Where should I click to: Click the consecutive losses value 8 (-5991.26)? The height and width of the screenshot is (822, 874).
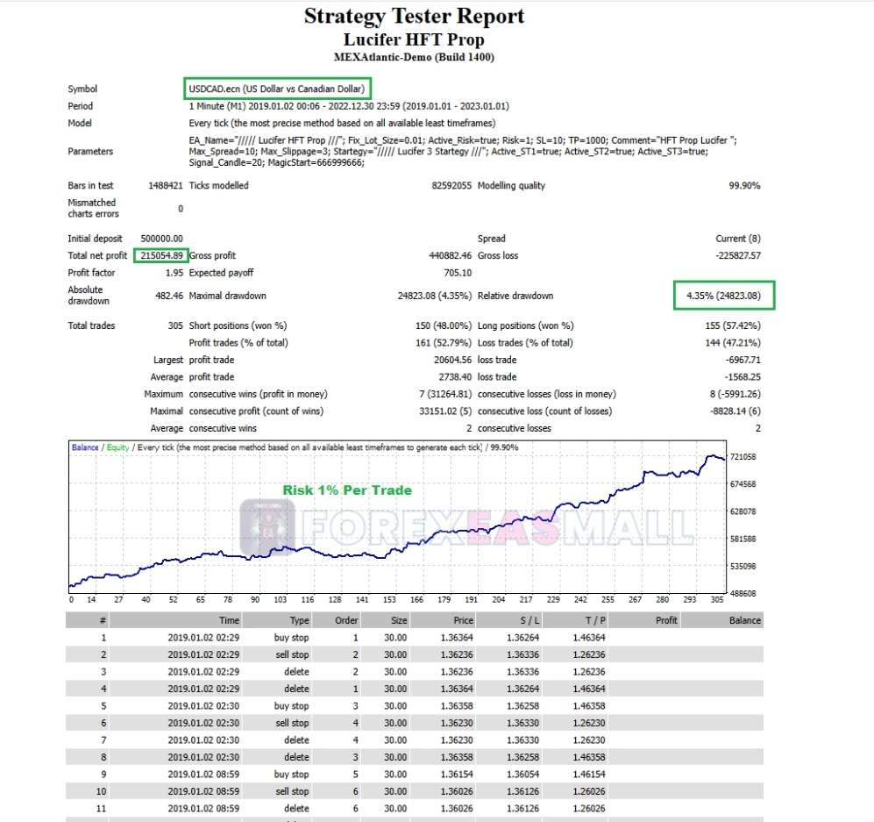click(735, 394)
